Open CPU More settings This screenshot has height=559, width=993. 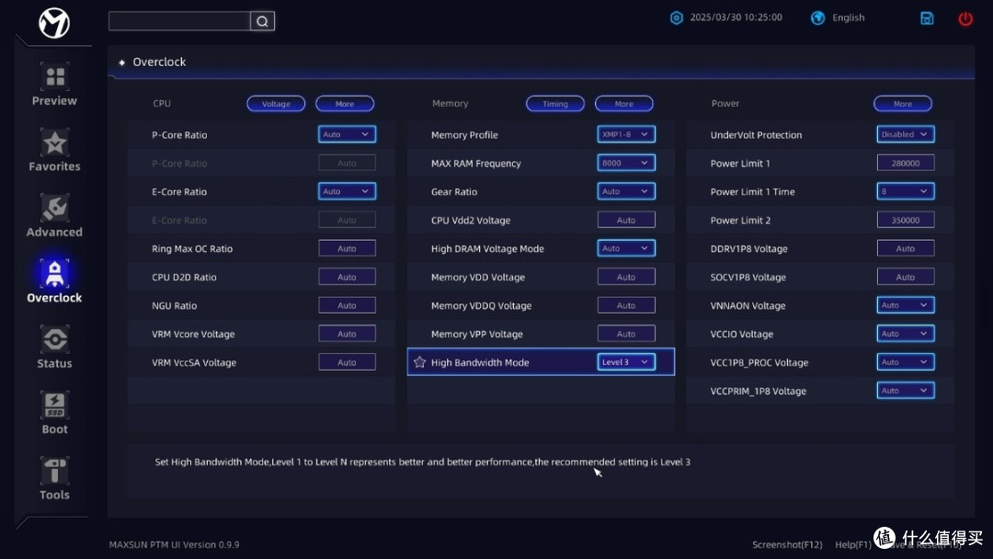(345, 104)
